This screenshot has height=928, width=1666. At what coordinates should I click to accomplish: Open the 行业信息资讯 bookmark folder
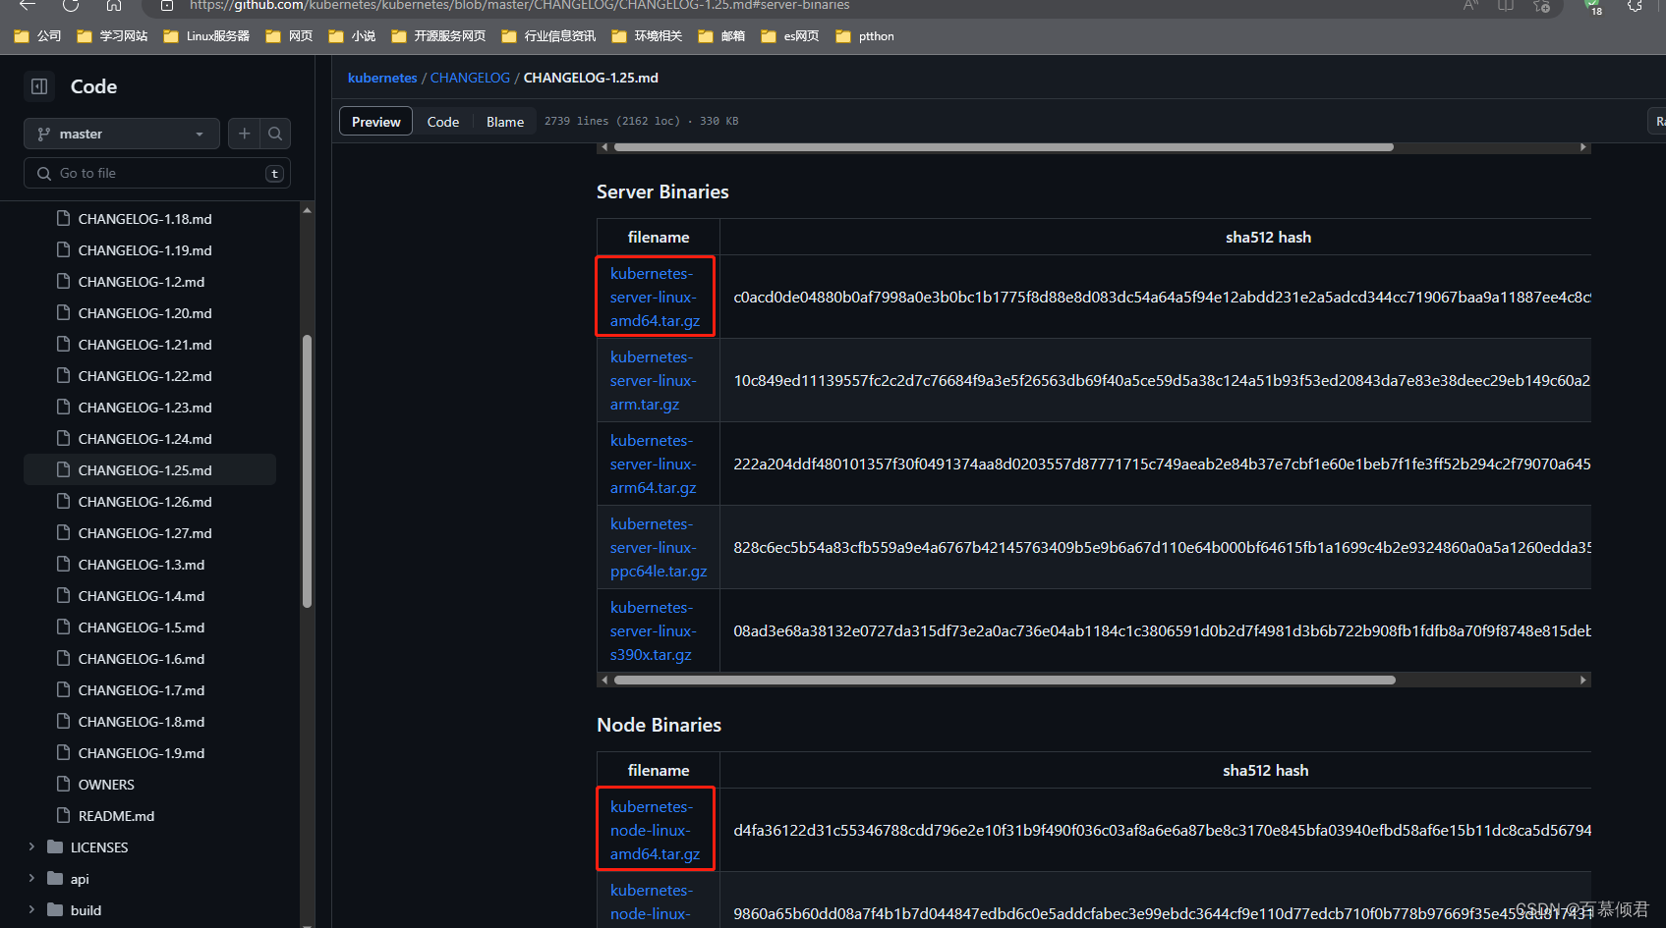point(548,36)
